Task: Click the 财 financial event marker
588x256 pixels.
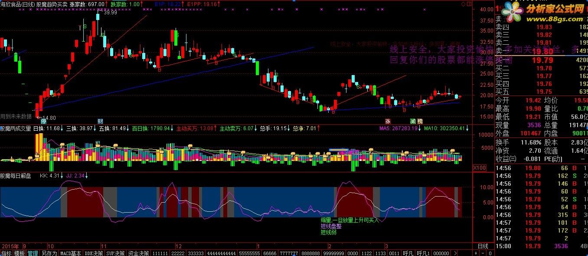Action: pos(100,121)
